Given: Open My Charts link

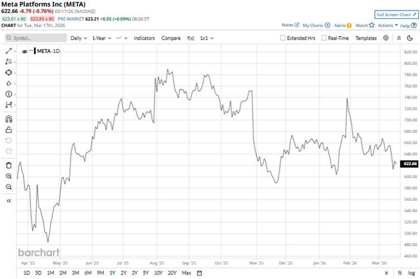Looking at the screenshot, I should coord(316,26).
